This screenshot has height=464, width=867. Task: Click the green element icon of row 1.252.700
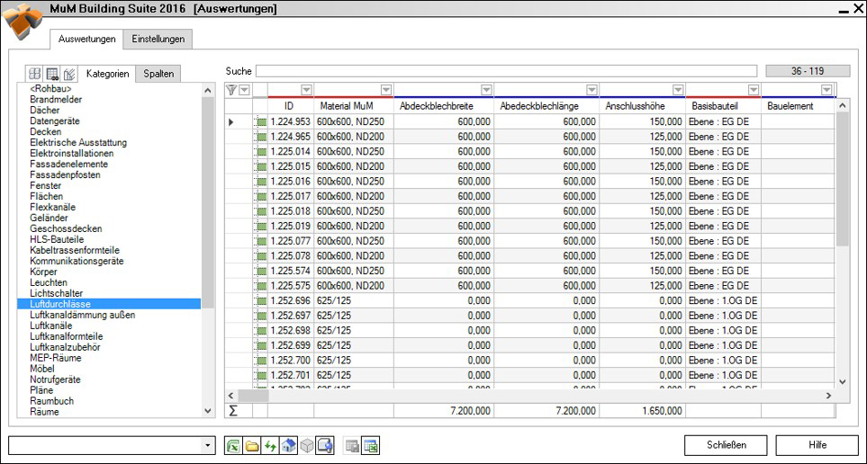260,361
